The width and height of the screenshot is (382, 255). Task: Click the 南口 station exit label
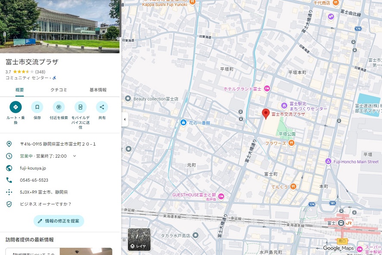click(342, 241)
